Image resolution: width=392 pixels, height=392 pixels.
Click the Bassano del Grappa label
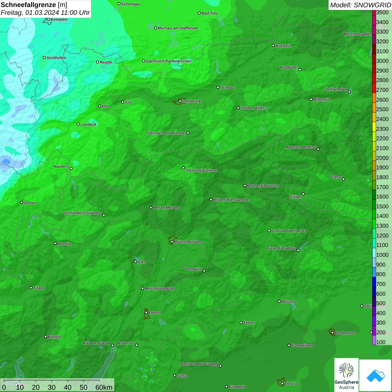click(x=200, y=364)
